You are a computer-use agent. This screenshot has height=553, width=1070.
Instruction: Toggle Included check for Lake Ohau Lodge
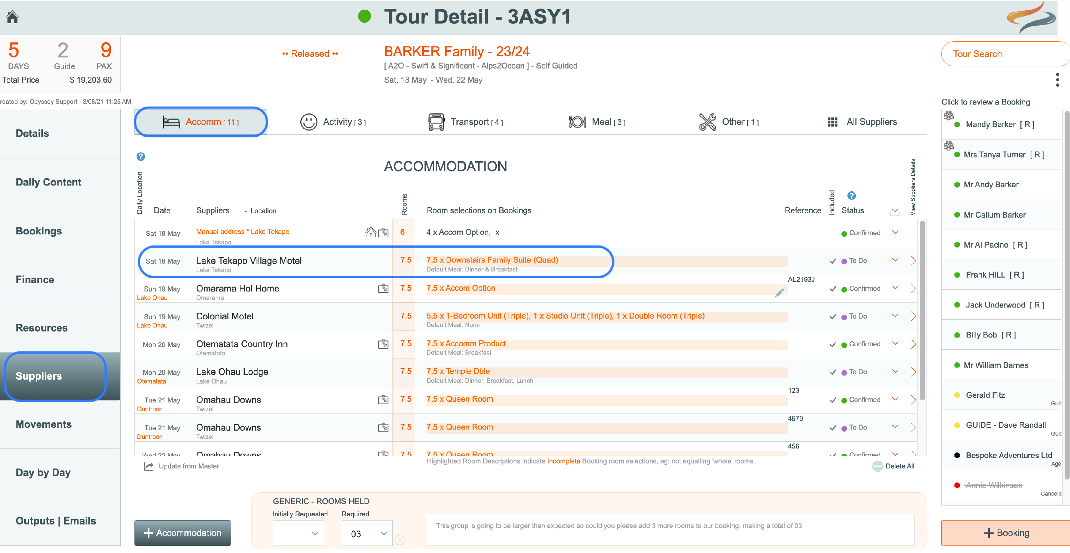pos(832,372)
